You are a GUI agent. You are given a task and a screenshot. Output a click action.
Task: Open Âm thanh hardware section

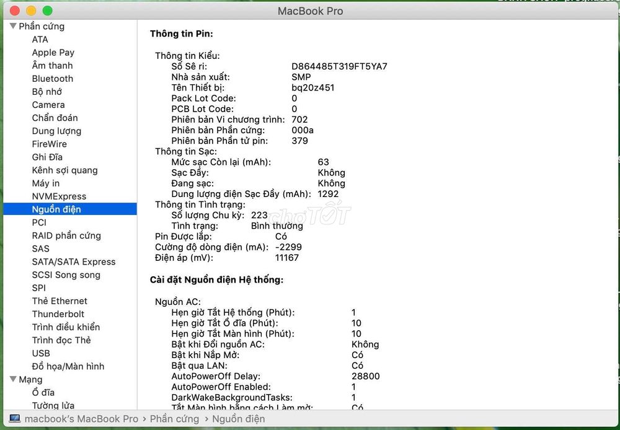point(52,65)
